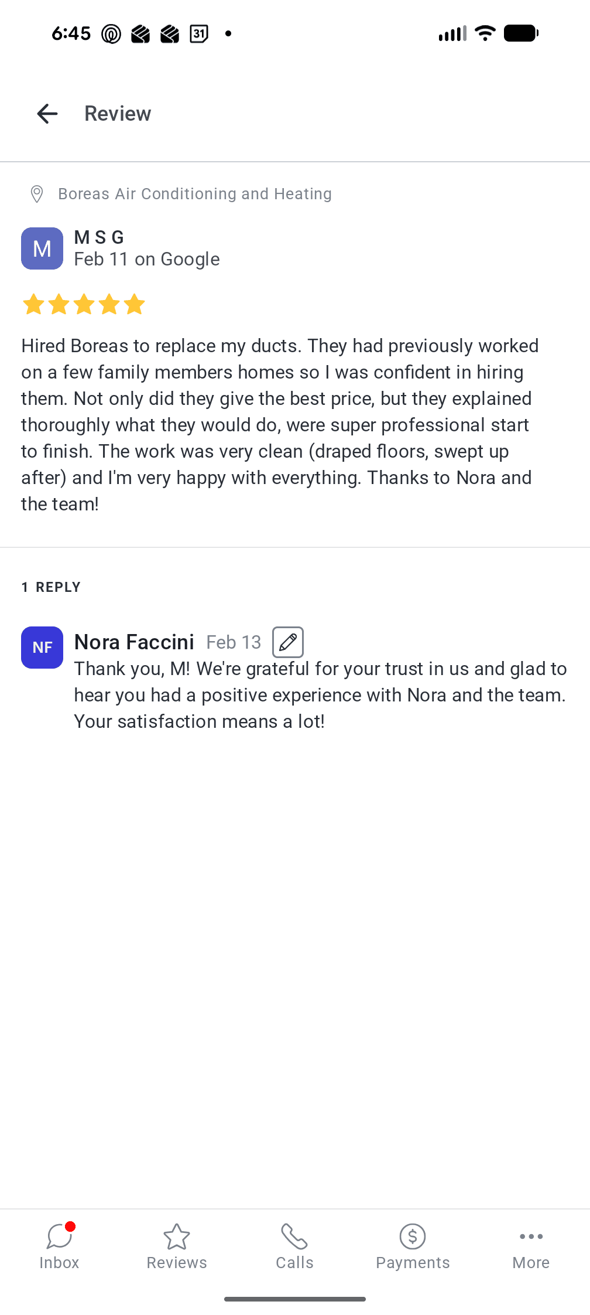
Task: Tap the back arrow icon
Action: point(47,114)
